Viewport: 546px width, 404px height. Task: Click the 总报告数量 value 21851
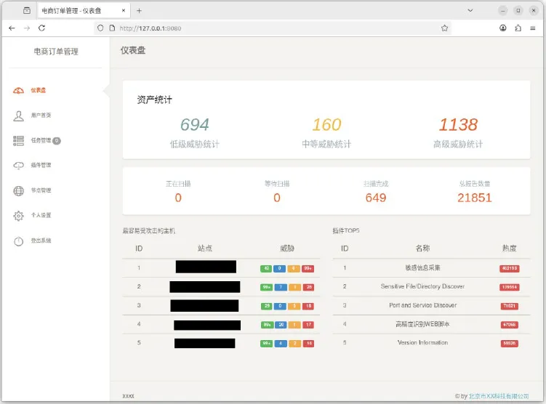coord(474,198)
